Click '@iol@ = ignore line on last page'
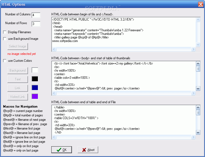Image resolution: width=205 pixels, height=157 pixels. [24, 142]
